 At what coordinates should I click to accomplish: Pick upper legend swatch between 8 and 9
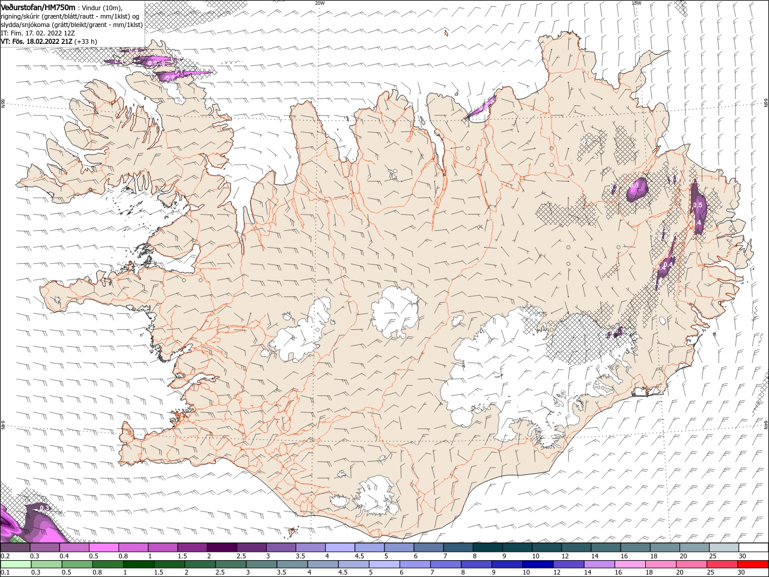point(487,548)
